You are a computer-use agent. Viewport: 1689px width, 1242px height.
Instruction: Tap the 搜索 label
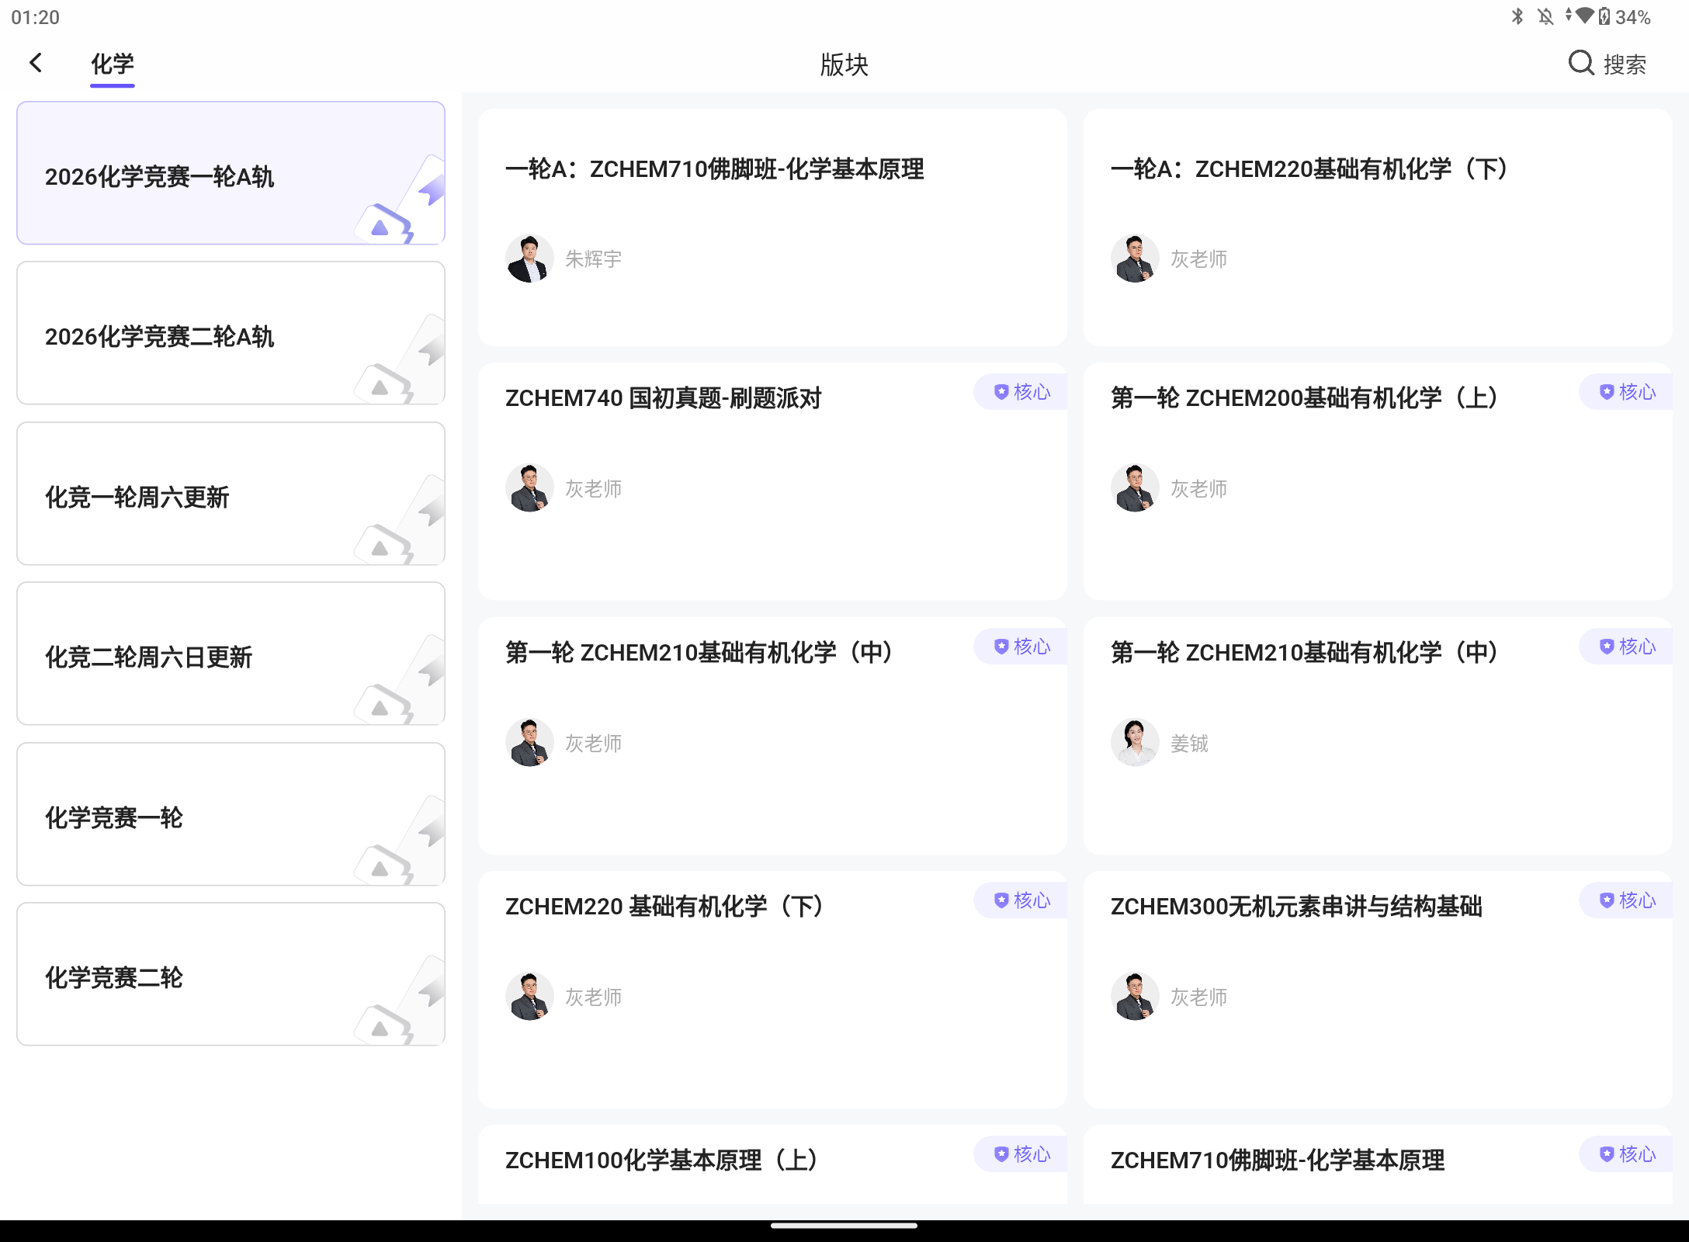coord(1625,64)
